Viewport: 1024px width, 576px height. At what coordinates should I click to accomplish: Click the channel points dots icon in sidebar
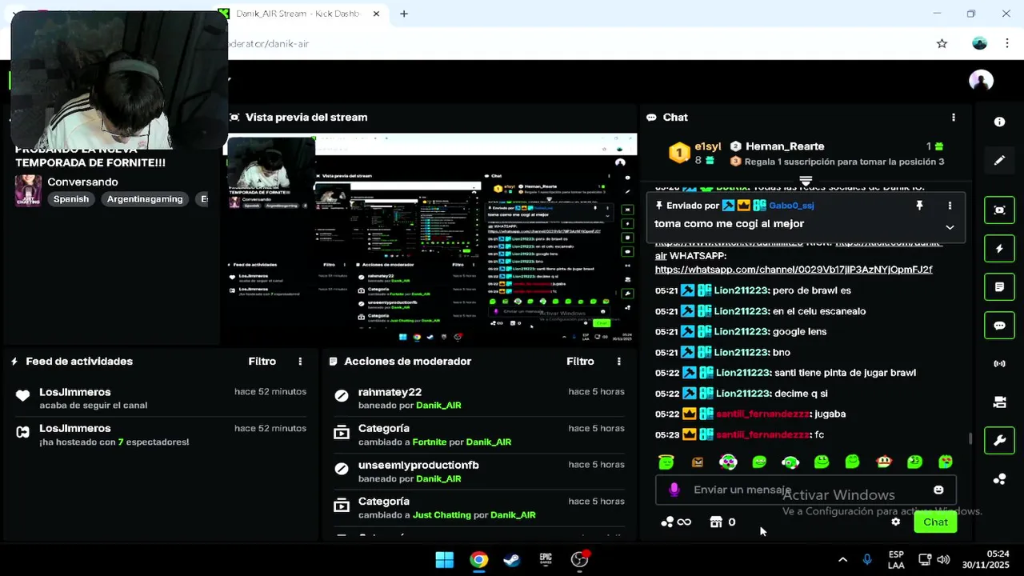999,479
